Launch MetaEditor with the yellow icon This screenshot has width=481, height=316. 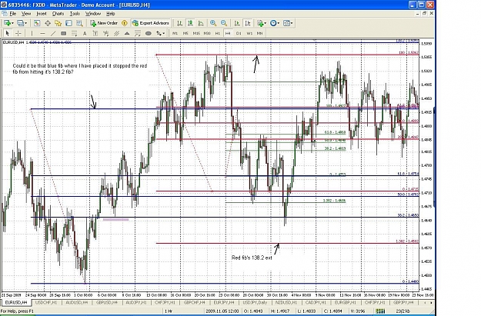(124, 23)
